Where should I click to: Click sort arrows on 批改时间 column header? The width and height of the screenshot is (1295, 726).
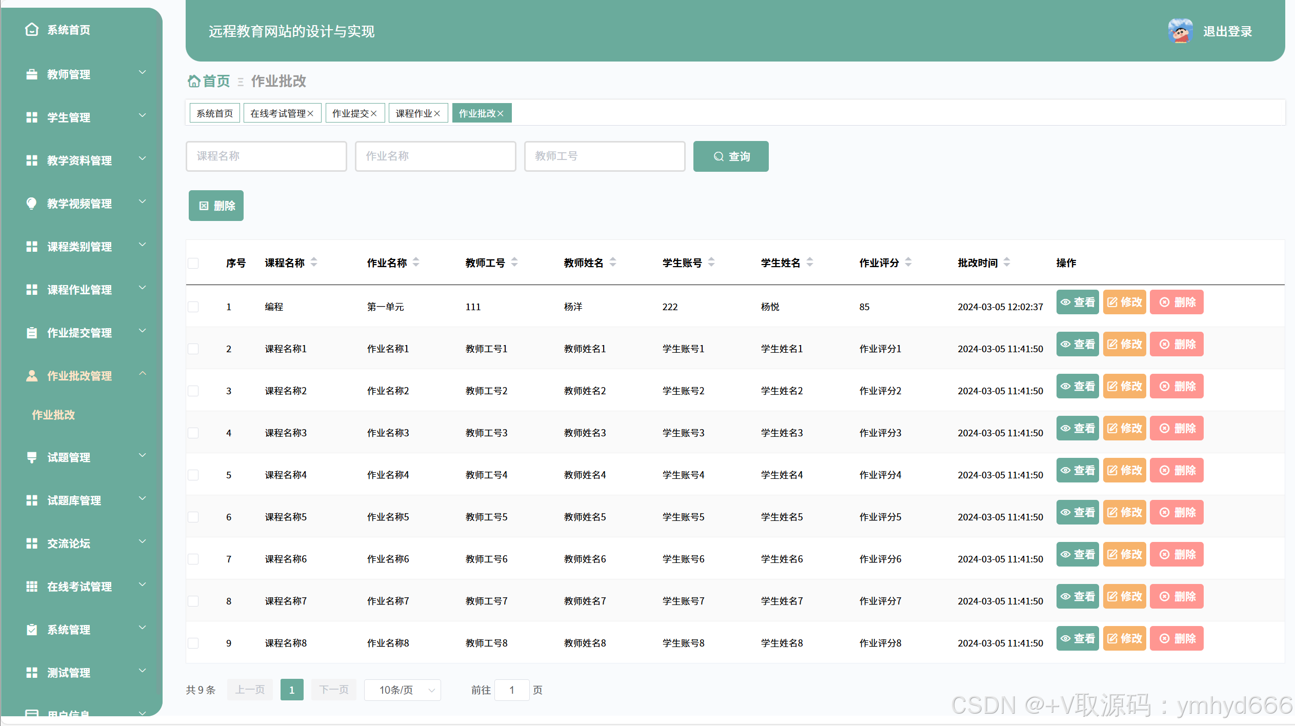(x=1007, y=263)
